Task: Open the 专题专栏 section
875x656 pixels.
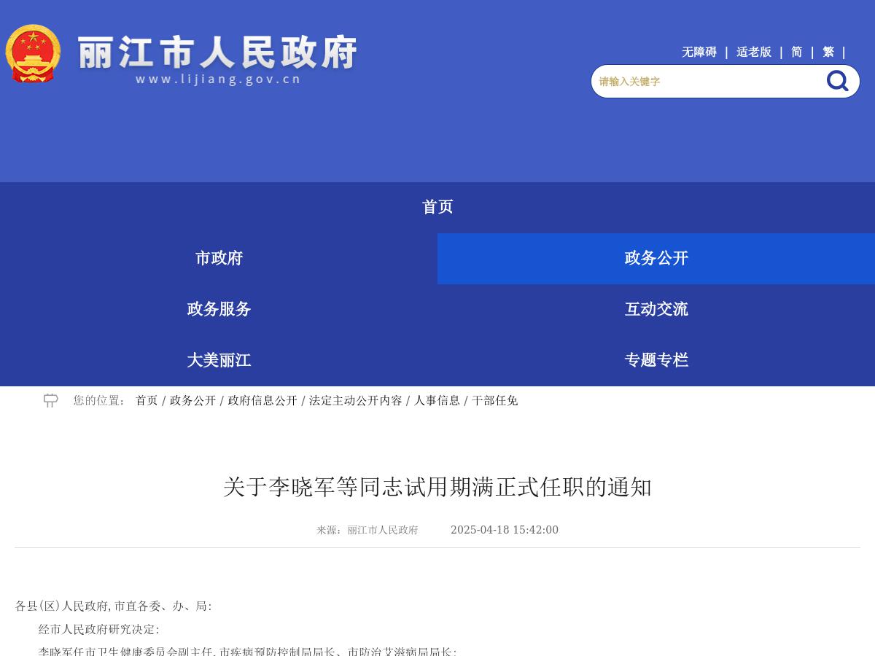Action: tap(656, 360)
